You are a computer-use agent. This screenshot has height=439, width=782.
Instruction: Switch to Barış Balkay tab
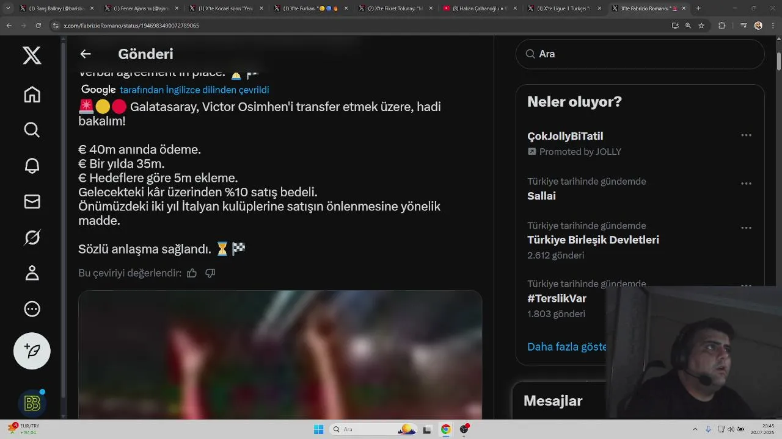55,9
